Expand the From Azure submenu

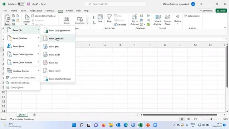coord(22,46)
